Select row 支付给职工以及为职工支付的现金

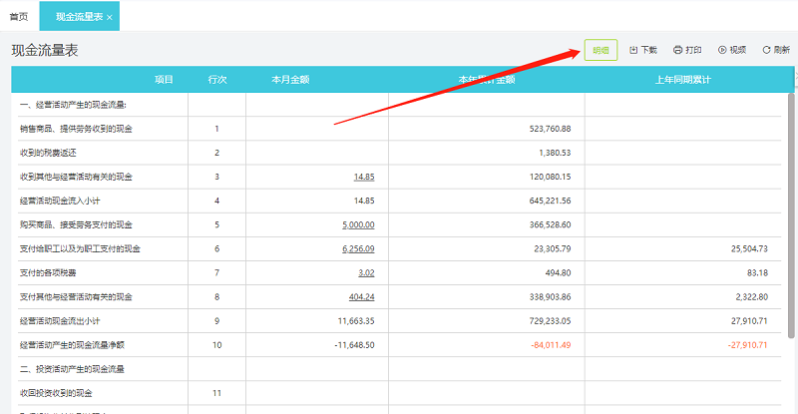coord(400,248)
